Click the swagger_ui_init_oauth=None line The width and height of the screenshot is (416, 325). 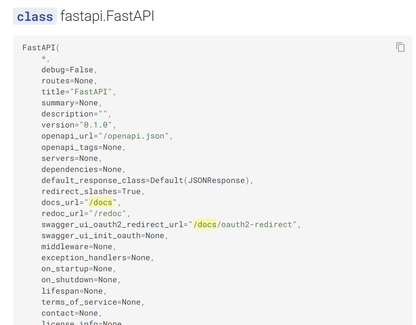click(103, 236)
